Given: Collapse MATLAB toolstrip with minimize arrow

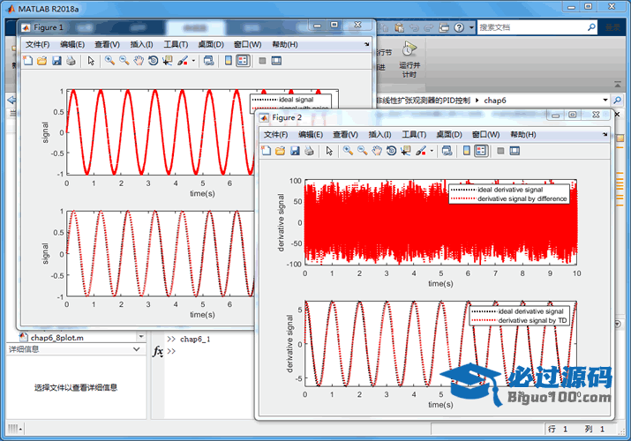Looking at the screenshot, I should pos(618,85).
